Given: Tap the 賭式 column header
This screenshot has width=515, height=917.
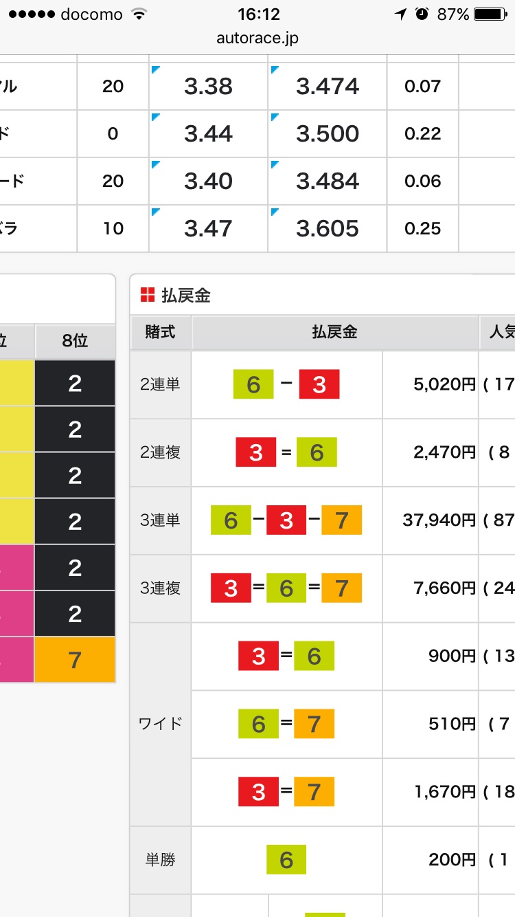Looking at the screenshot, I should click(160, 333).
